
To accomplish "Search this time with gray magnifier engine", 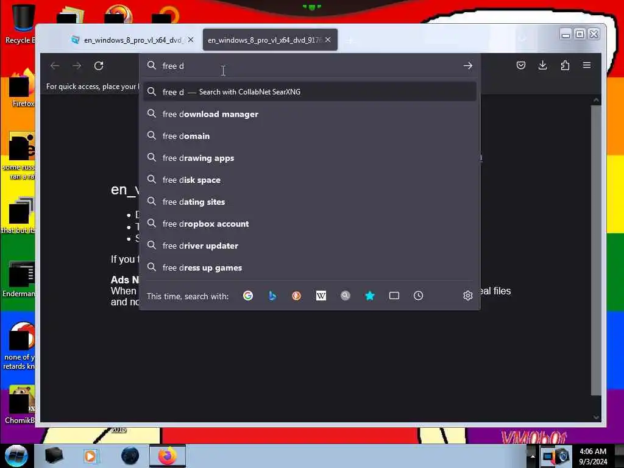I will point(346,296).
